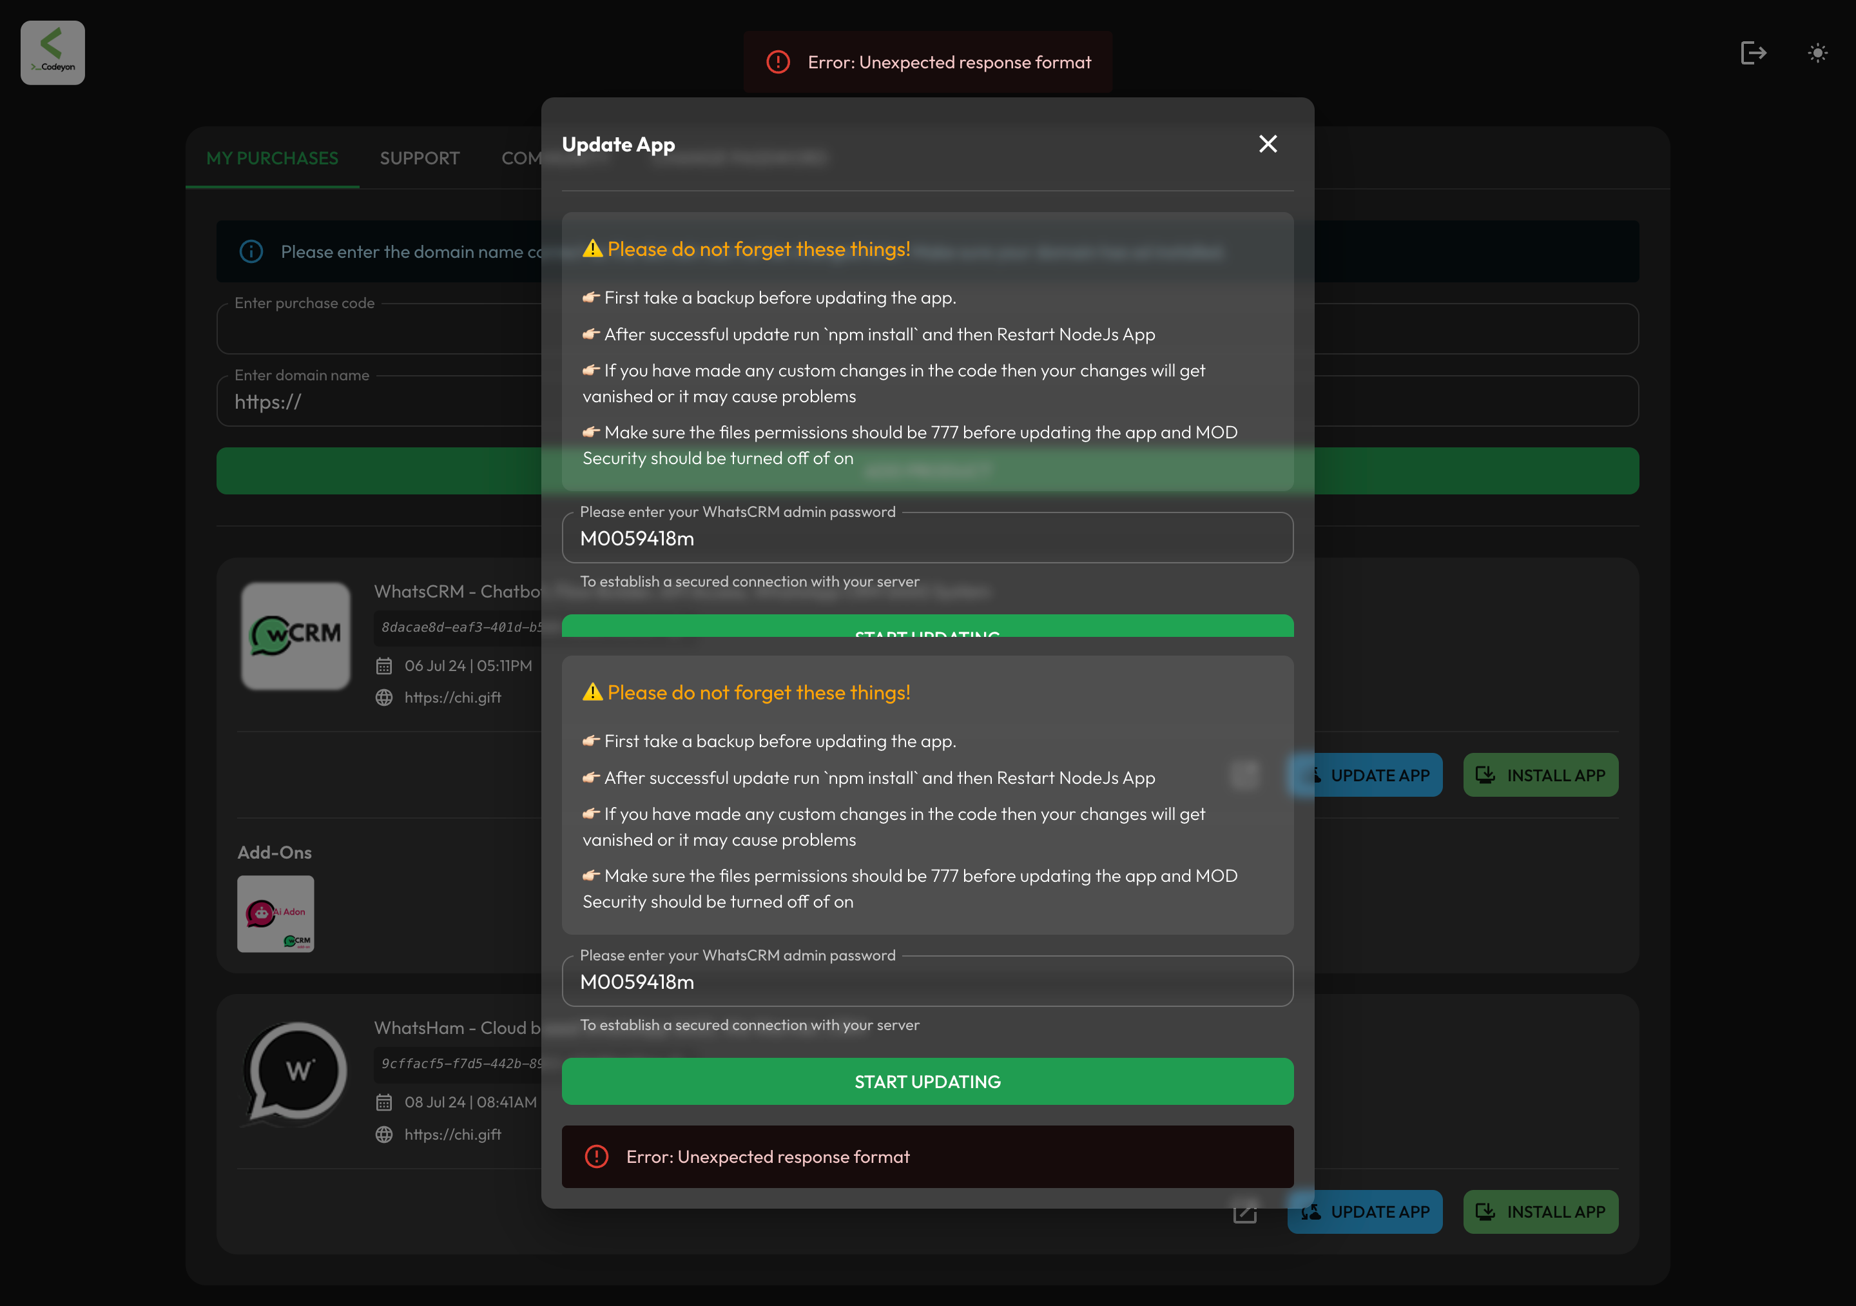Click the '06 Jul 24 | 05:11PM' date text

(x=468, y=667)
